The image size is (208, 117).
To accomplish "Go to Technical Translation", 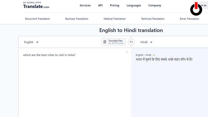I will pos(153,19).
